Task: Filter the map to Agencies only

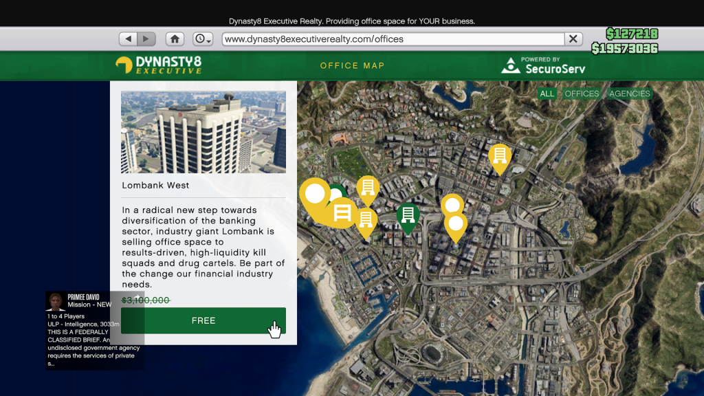Action: point(629,93)
